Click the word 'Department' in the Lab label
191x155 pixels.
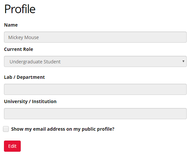[31, 77]
